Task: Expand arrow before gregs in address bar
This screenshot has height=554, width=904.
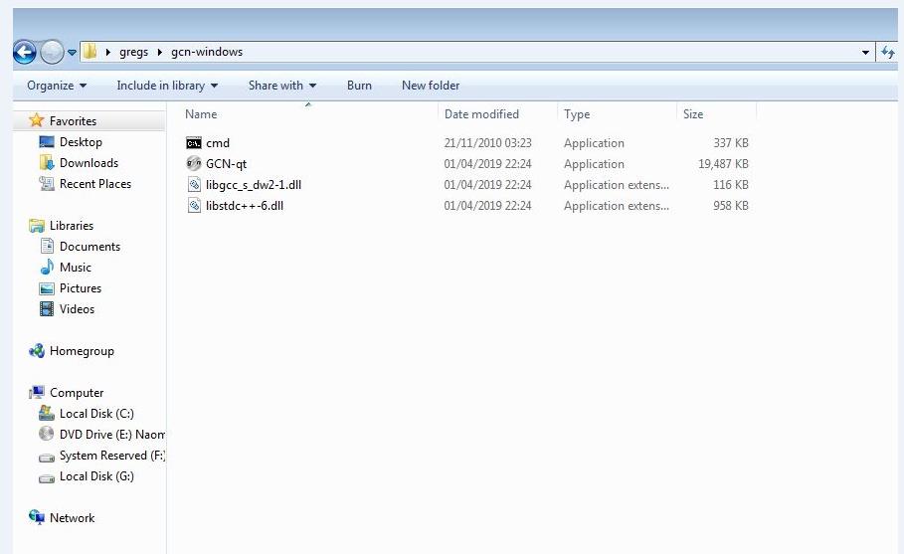Action: [107, 52]
